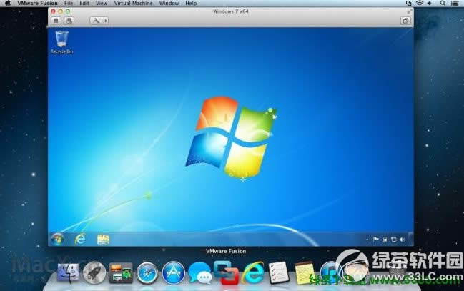Open the VMware Fusion application menu

tap(38, 4)
